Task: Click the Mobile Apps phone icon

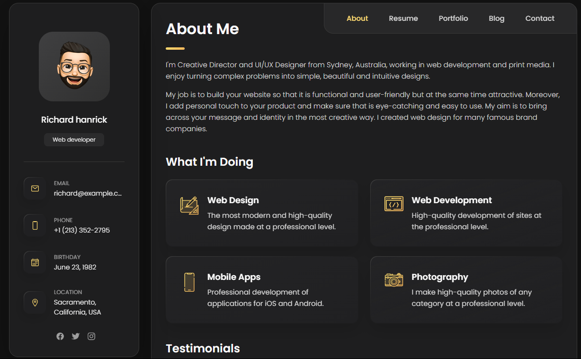Action: [x=189, y=282]
